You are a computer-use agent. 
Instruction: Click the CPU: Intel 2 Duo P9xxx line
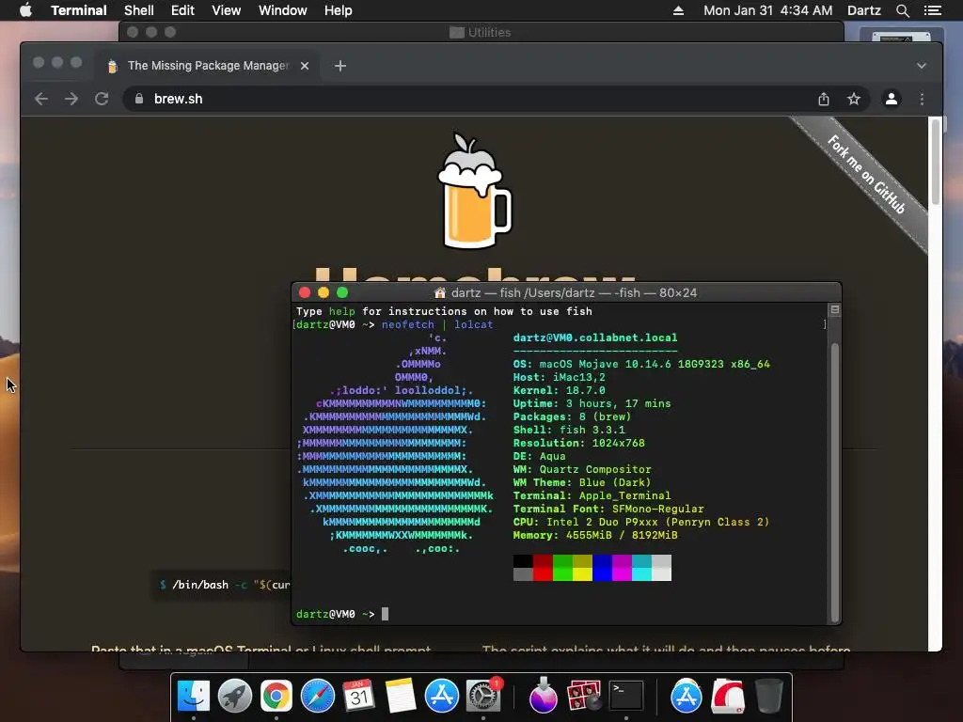click(x=641, y=522)
